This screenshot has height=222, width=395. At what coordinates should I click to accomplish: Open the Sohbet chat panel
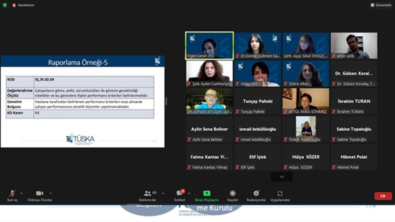179,195
